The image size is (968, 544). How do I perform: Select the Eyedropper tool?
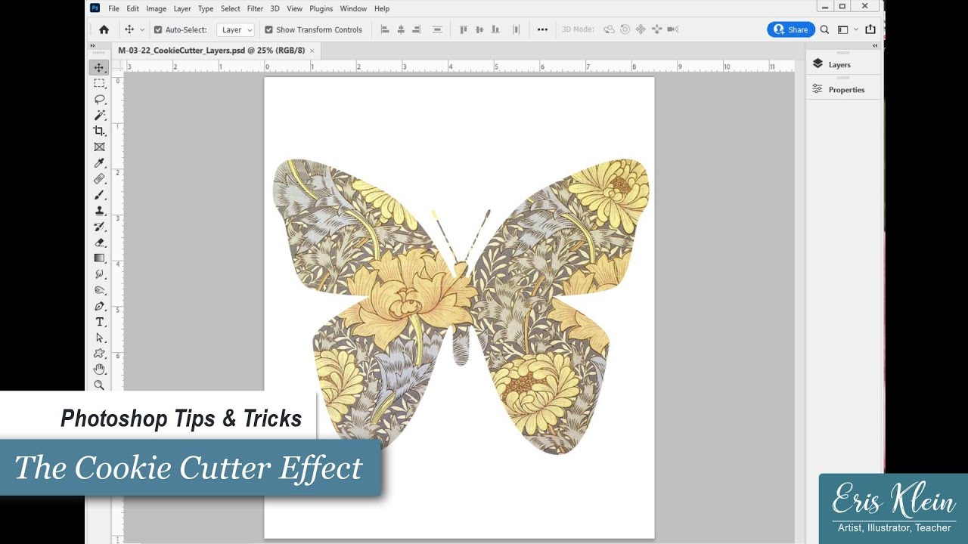click(99, 163)
